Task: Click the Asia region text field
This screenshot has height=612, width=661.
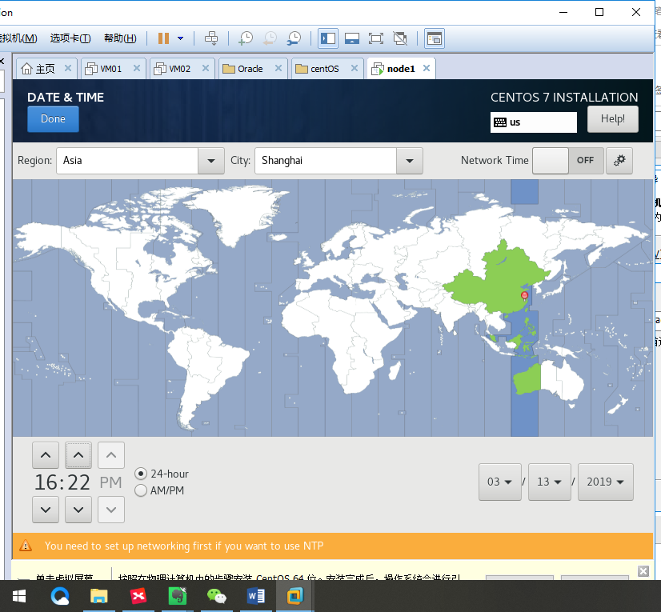Action: 127,161
